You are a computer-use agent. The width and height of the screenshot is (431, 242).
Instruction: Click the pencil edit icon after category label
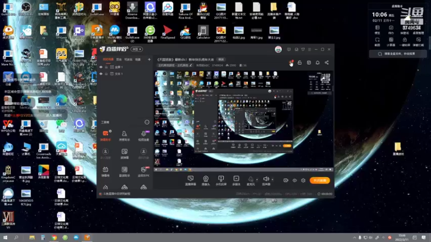191,65
